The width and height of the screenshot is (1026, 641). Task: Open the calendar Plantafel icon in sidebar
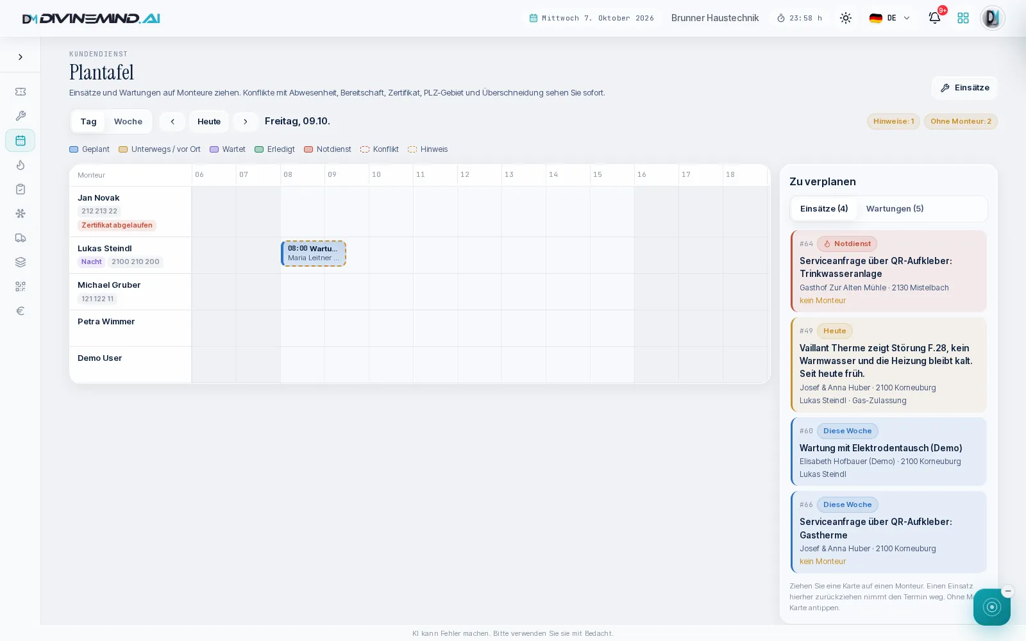[21, 140]
